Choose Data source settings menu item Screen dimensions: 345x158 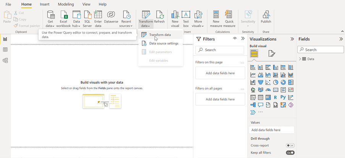(x=160, y=43)
